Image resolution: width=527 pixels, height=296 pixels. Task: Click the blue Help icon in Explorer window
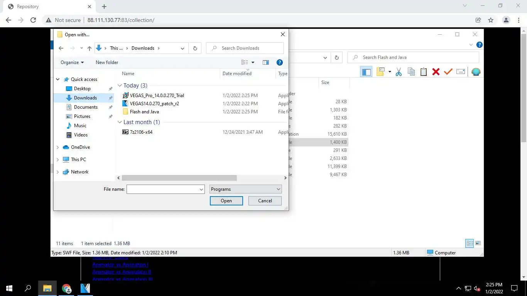[479, 45]
